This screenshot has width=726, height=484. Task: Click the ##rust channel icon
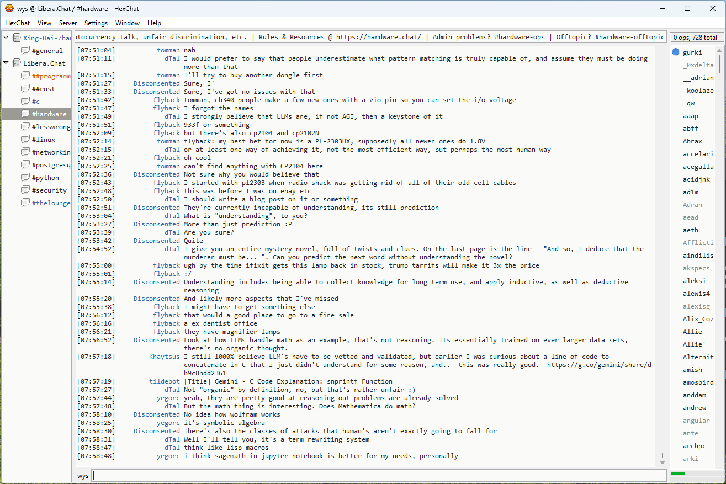(x=25, y=89)
